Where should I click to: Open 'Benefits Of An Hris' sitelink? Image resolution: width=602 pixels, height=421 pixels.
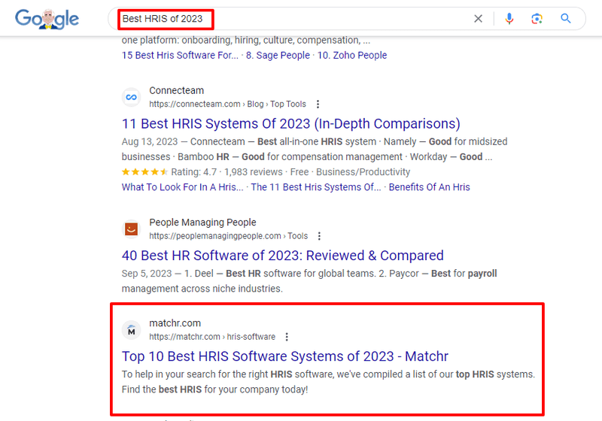click(429, 187)
